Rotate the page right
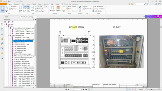This screenshot has height=91, width=162. coord(39,11)
